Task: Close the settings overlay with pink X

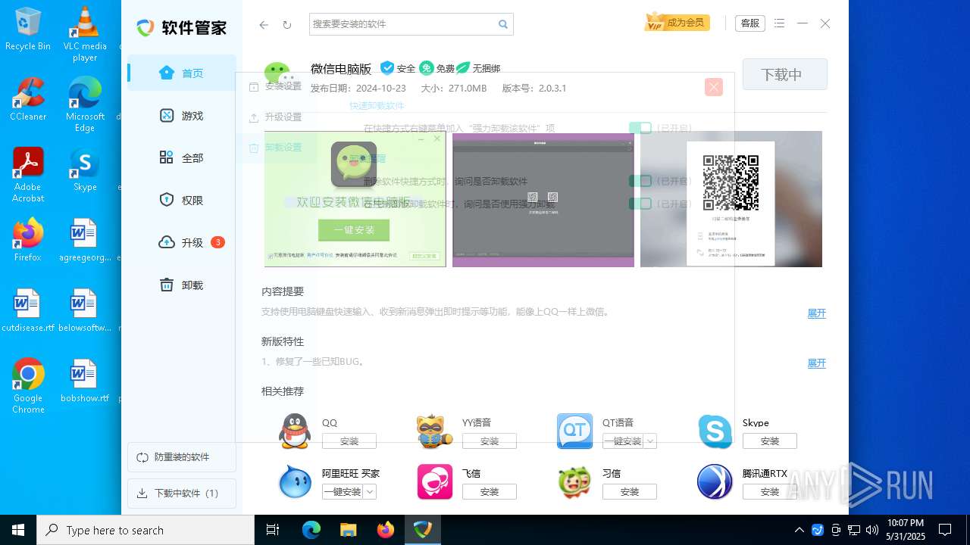Action: 714,87
